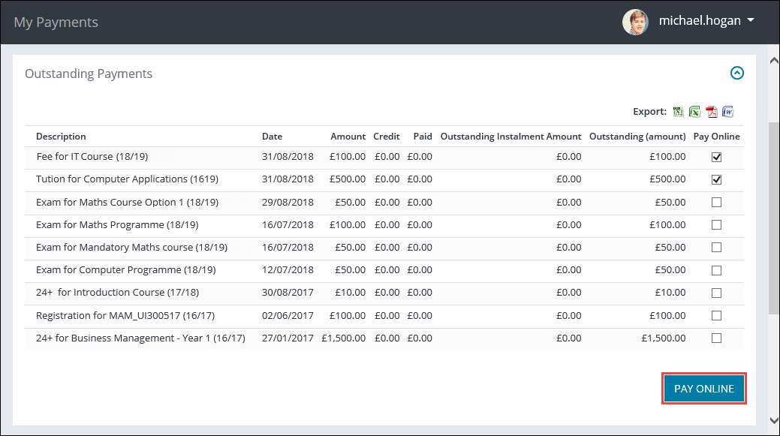
Task: Click the £10.00 Outstanding (amount) cell
Action: coord(670,293)
